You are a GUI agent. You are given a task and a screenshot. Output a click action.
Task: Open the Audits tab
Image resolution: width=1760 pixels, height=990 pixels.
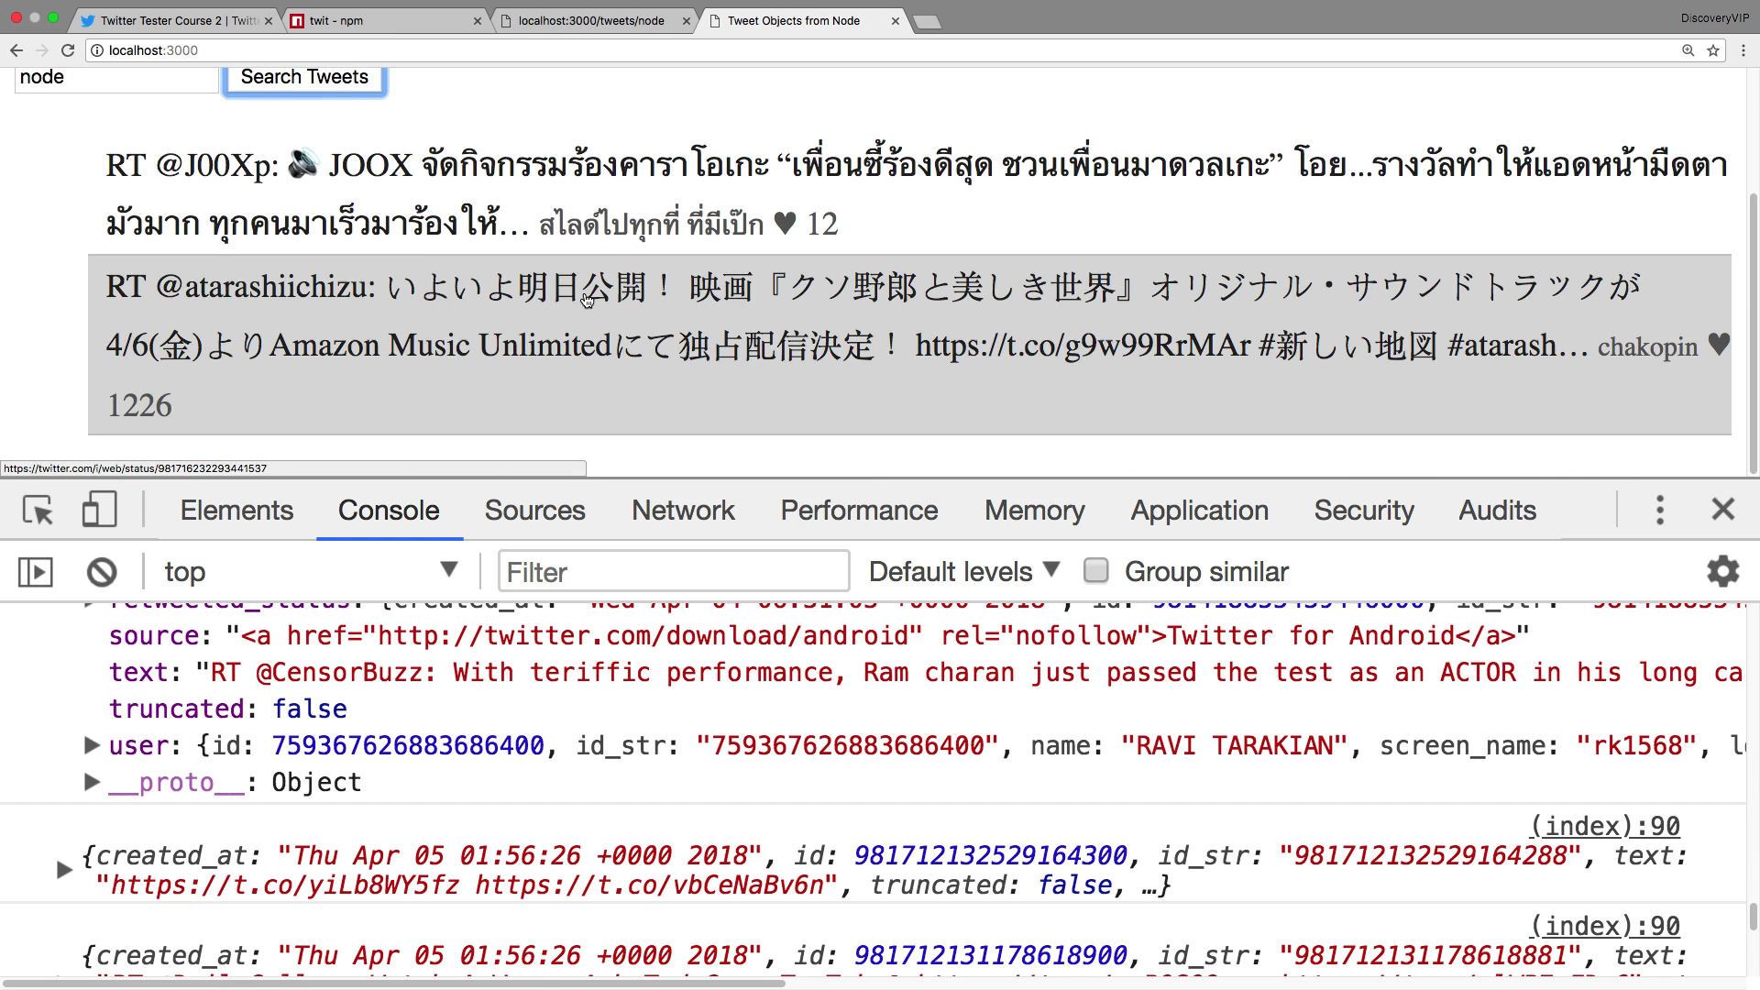tap(1497, 511)
